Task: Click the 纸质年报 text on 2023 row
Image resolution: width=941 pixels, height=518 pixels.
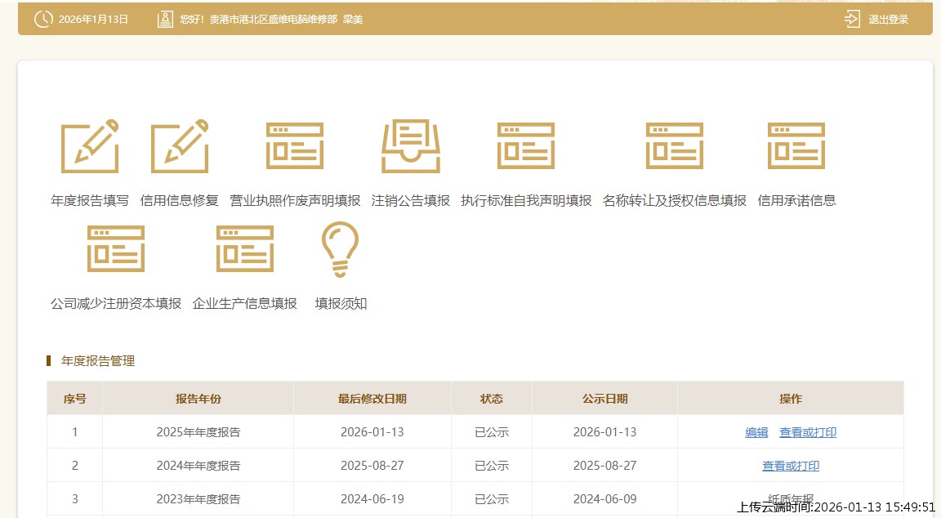Action: 790,498
